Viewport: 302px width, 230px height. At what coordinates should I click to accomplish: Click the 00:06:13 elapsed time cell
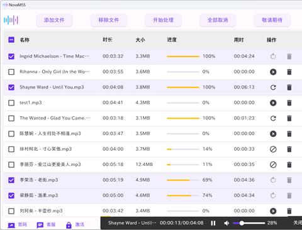[244, 87]
